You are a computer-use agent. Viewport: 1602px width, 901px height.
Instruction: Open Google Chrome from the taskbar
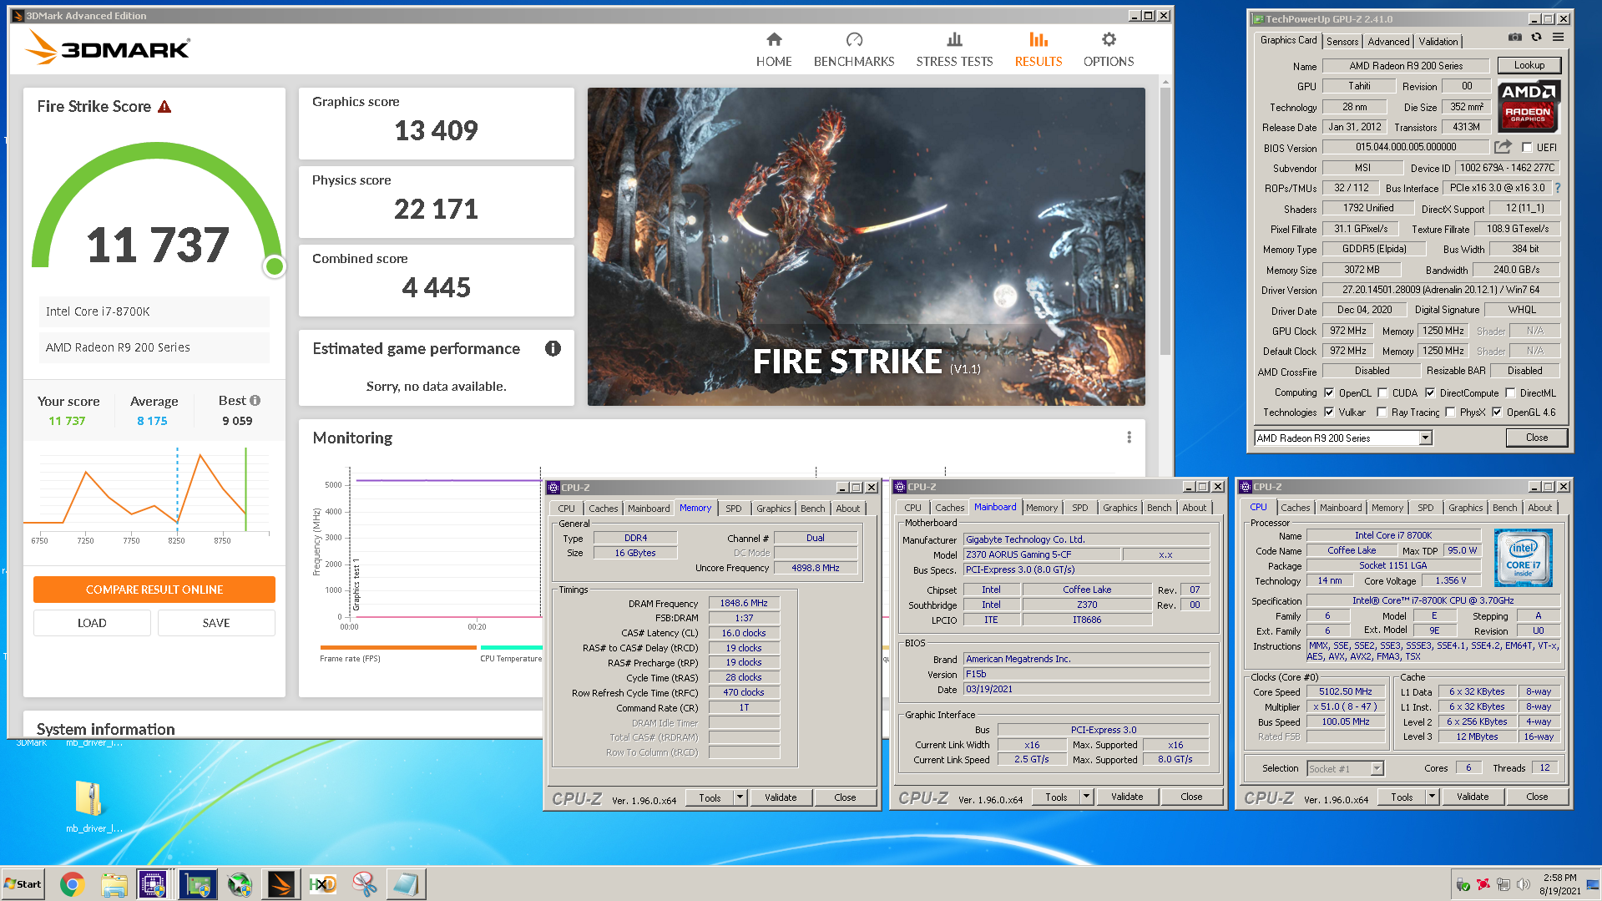coord(73,884)
